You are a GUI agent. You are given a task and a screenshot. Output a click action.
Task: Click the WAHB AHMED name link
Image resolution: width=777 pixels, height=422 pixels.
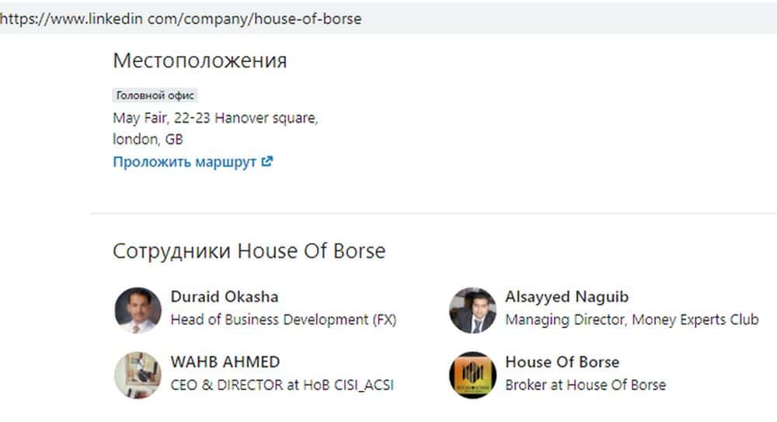click(225, 362)
